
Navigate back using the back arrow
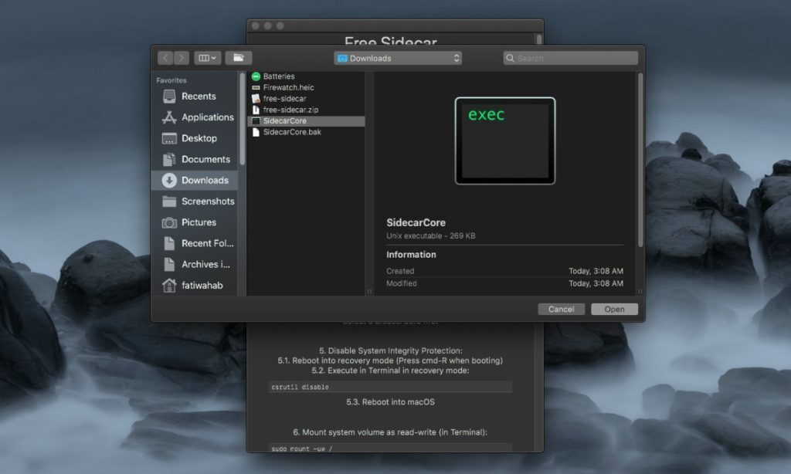[x=166, y=57]
